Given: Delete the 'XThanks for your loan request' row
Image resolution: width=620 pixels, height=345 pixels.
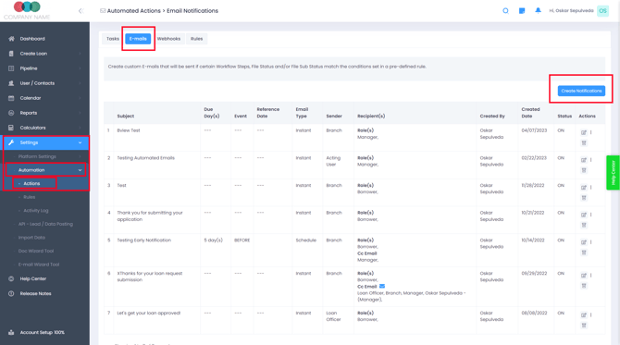Looking at the screenshot, I should coord(584,286).
